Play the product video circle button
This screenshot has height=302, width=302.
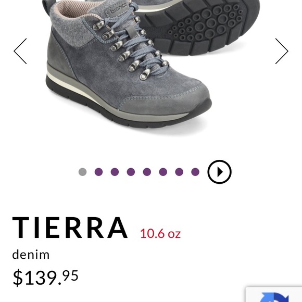pyautogui.click(x=219, y=172)
